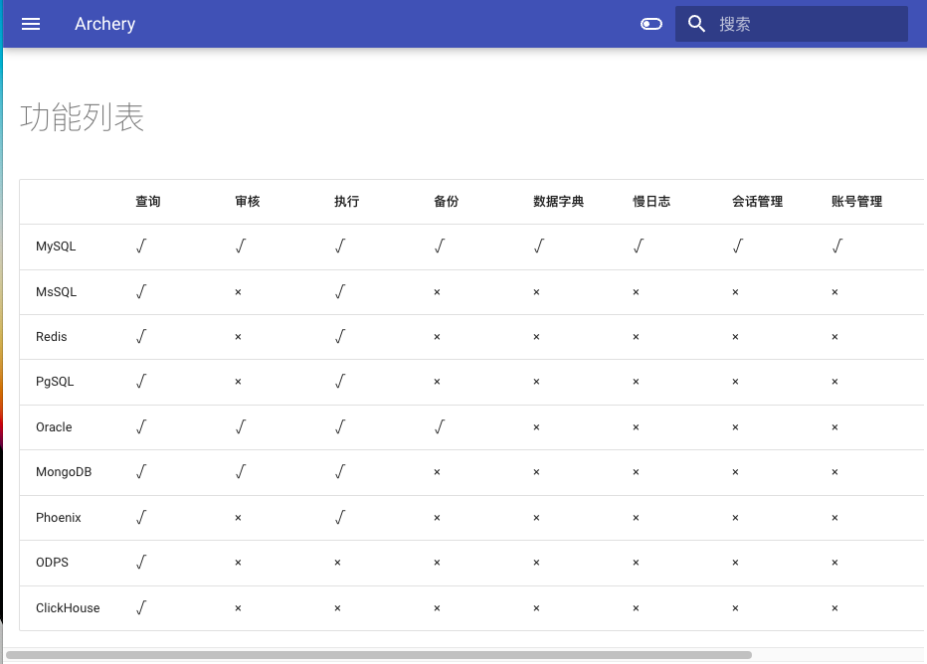Click the ODPS 执行 cross cell

(x=337, y=563)
